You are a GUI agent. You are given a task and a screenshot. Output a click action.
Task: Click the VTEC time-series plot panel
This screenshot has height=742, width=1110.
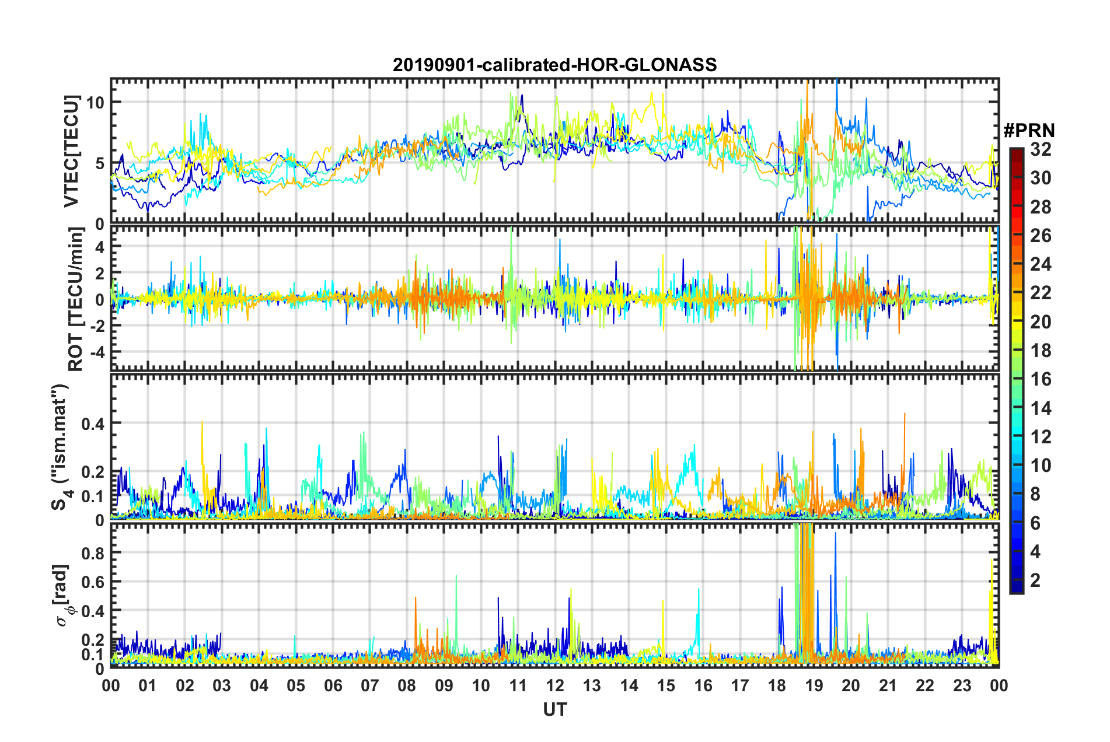click(x=555, y=151)
